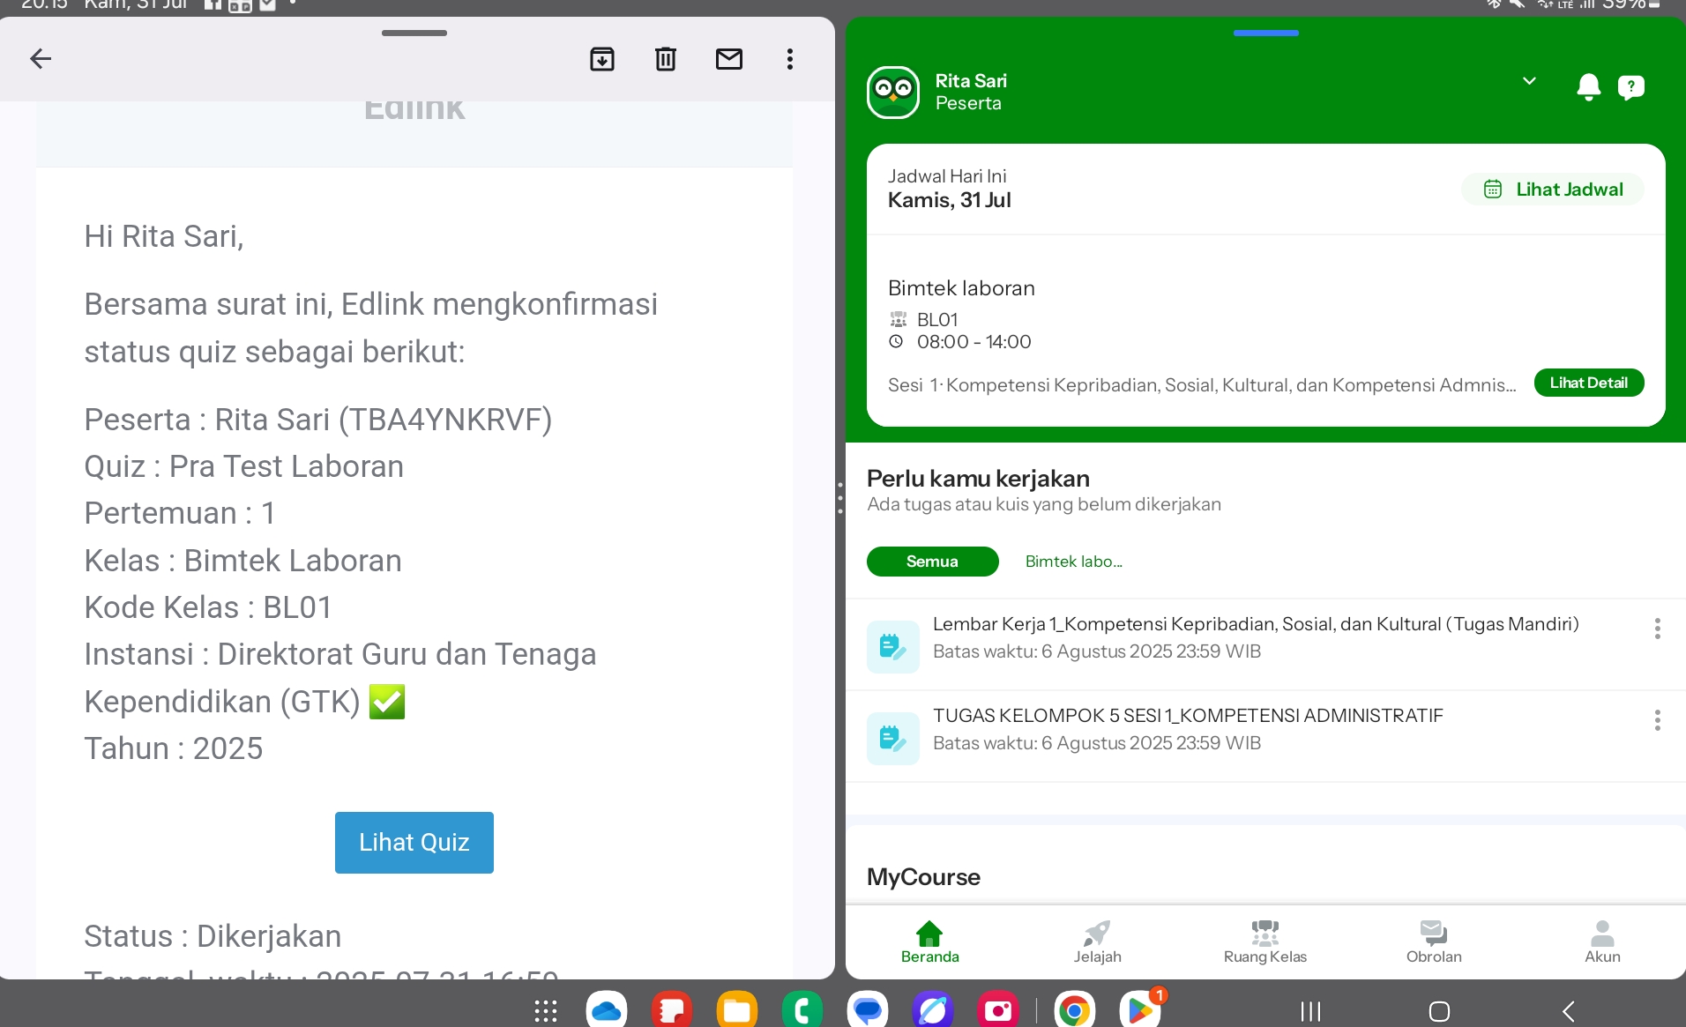Image resolution: width=1686 pixels, height=1027 pixels.
Task: Tap the split-screen divider handle
Action: pyautogui.click(x=840, y=498)
